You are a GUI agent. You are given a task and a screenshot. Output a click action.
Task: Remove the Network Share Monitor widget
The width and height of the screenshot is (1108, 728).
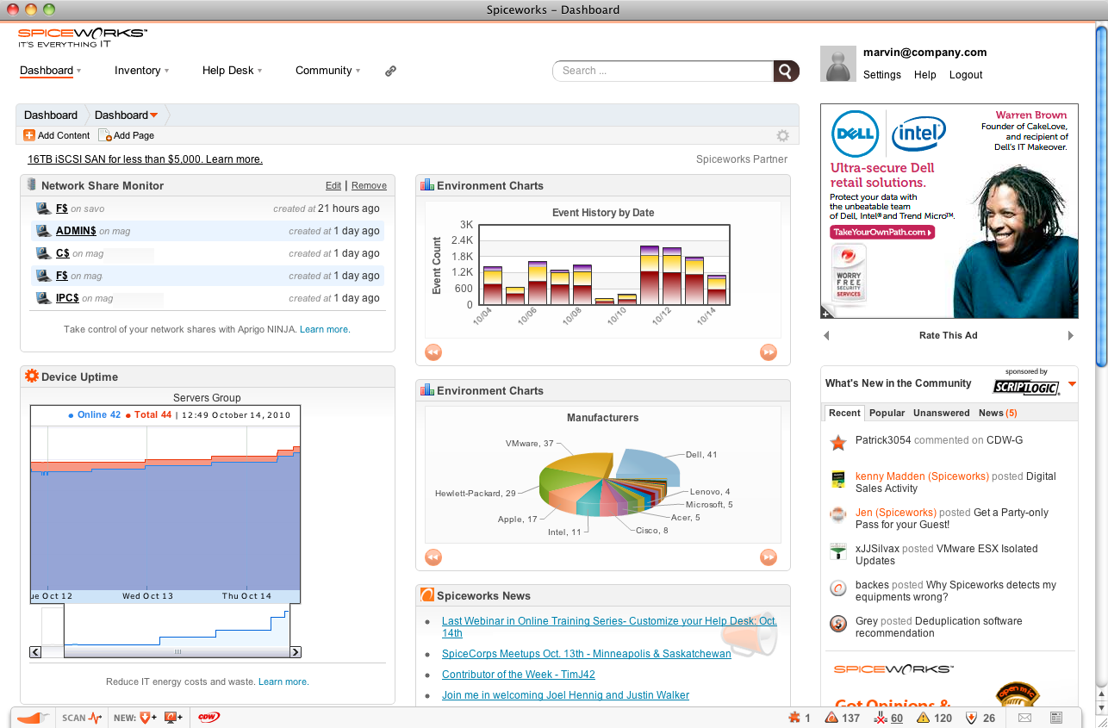coord(369,185)
